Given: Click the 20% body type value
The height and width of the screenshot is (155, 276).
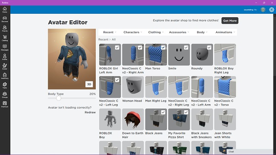Looking at the screenshot, I should pos(93,94).
